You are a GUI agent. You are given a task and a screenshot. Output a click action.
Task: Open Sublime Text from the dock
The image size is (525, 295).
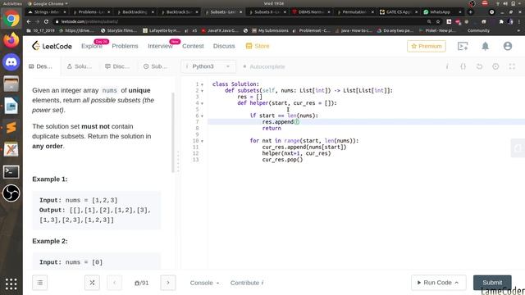pos(11,128)
